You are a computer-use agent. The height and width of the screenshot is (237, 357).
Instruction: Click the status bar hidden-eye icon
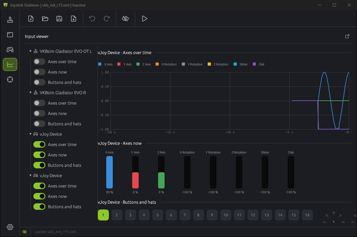point(25,232)
